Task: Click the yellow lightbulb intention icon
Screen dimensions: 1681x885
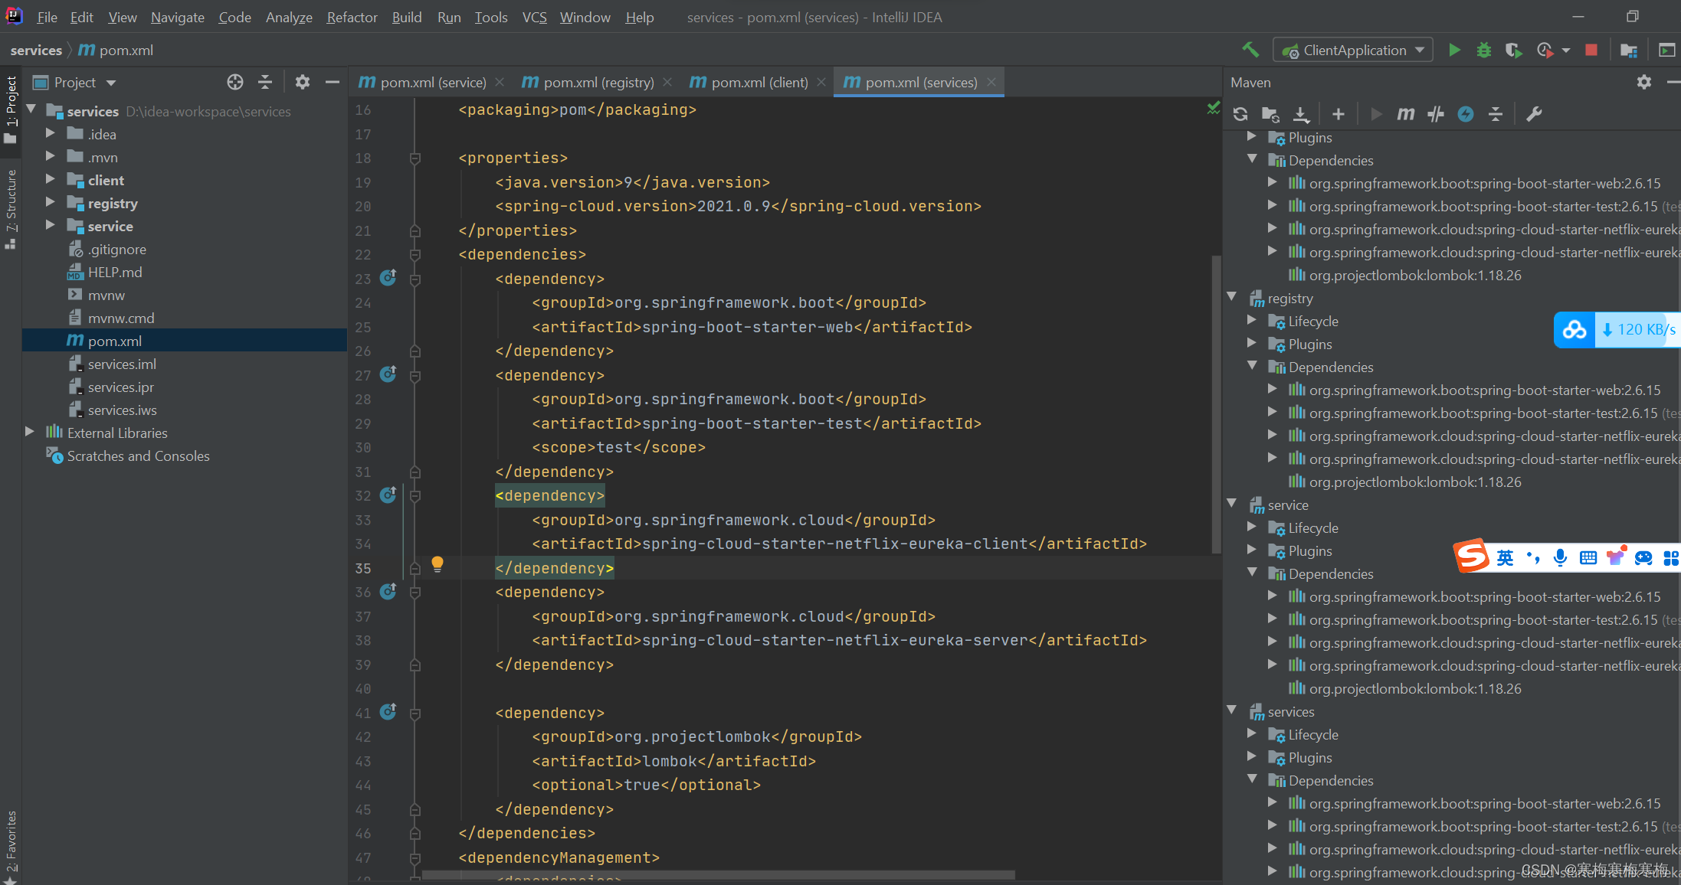Action: [437, 565]
